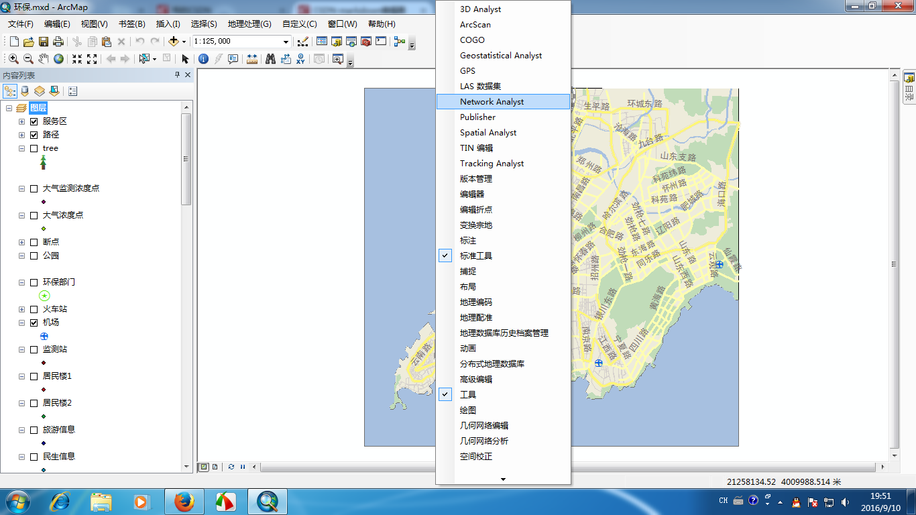916x515 pixels.
Task: Open the Search window icon
Action: [351, 42]
